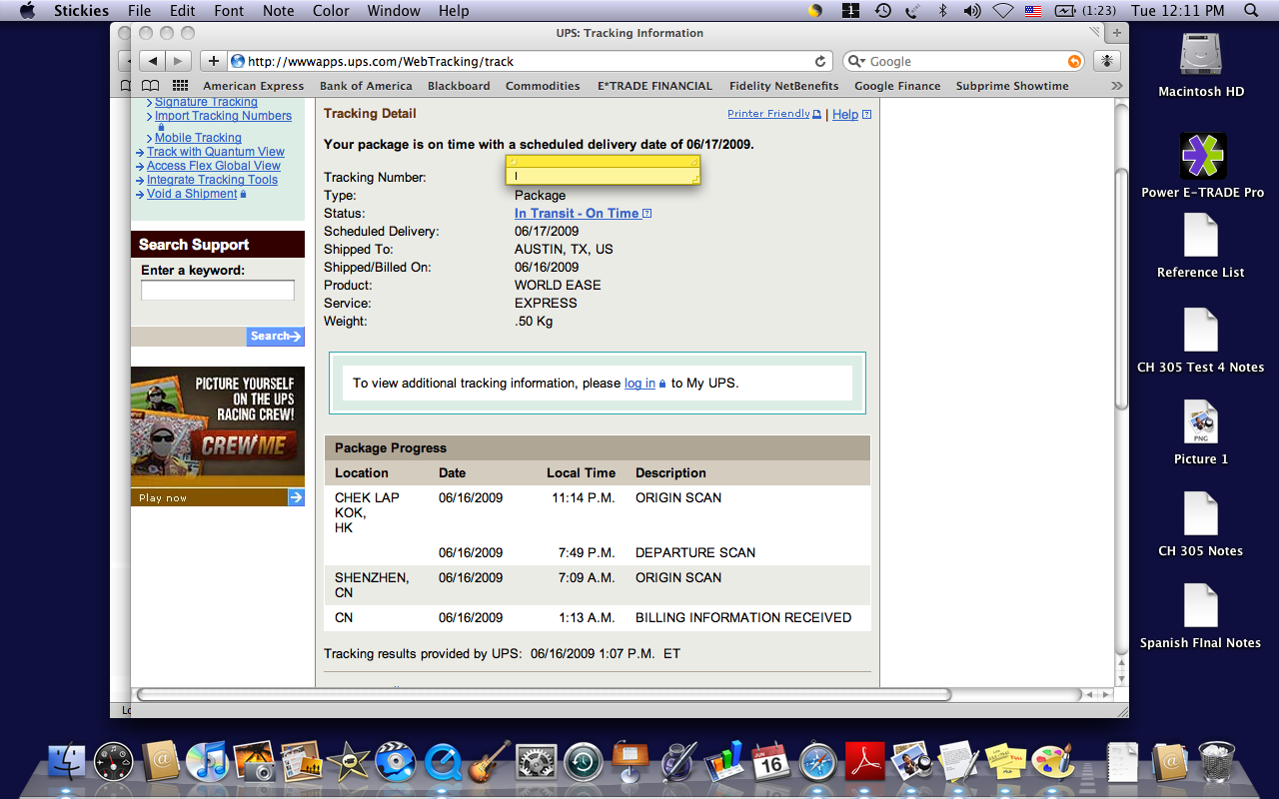Open GarageBand guitar icon in Dock
The height and width of the screenshot is (799, 1279).
490,762
